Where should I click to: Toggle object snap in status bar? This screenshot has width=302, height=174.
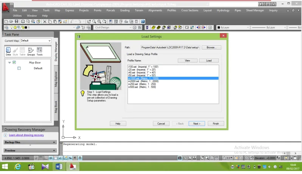[56, 158]
